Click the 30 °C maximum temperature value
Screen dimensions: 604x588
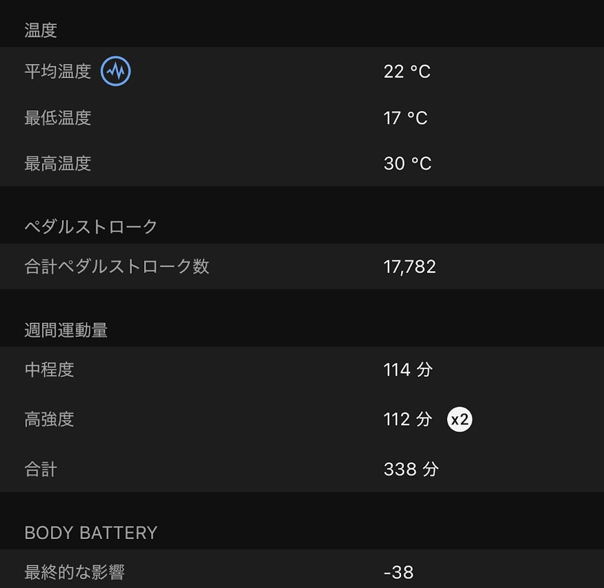click(407, 164)
